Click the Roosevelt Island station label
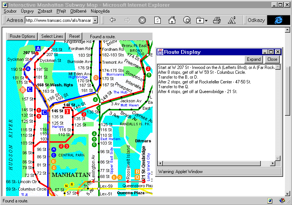292x205 pixels. pos(128,162)
